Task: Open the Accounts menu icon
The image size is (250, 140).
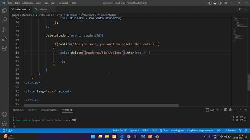Action: 4,114
